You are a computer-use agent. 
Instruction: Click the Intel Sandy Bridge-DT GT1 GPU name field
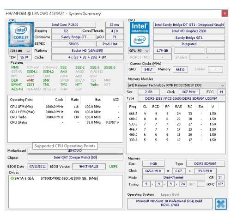tap(189, 24)
